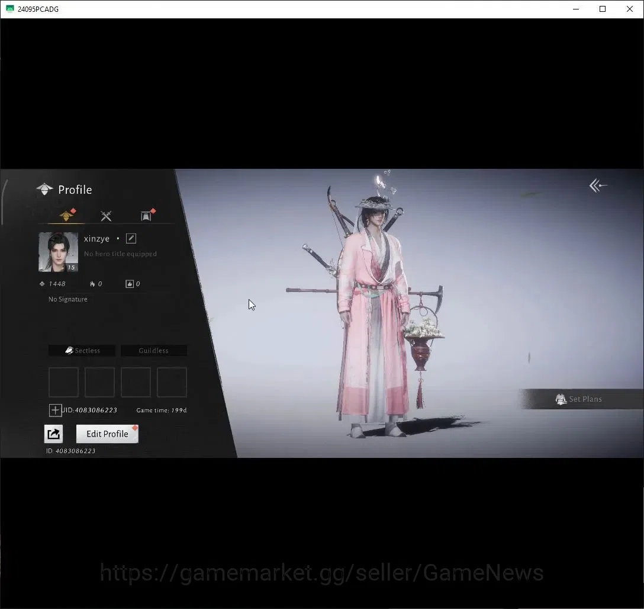This screenshot has width=644, height=609.
Task: Switch to the banner tab icon
Action: click(146, 215)
